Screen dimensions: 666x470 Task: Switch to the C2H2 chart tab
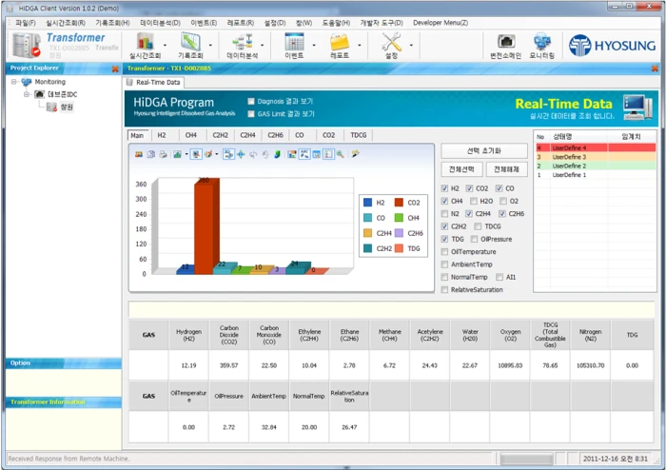(x=220, y=135)
